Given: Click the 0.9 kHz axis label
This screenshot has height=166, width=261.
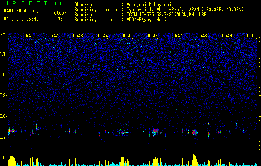Looking at the screenshot, I should 3,95.
